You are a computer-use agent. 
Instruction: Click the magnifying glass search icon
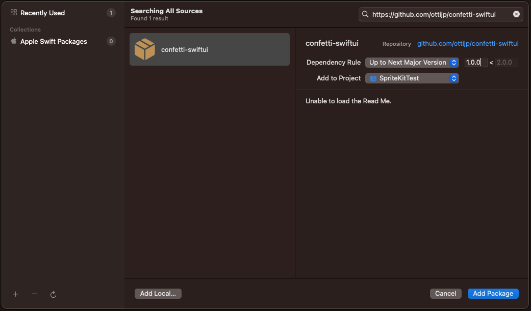tap(365, 14)
